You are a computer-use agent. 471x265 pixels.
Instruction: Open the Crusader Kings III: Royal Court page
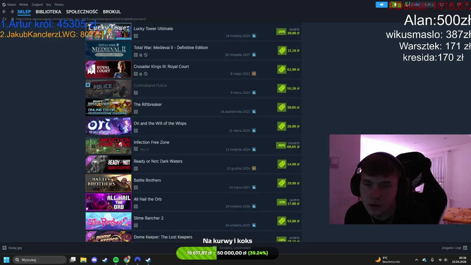coord(194,70)
